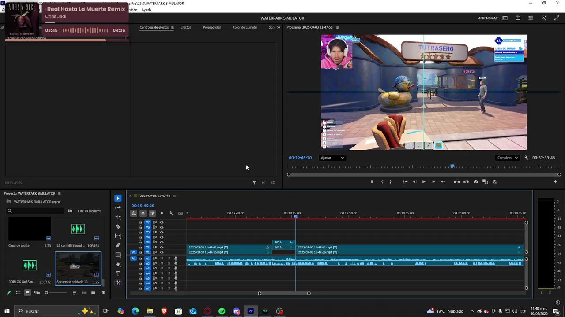Click the timeline playhead at 00:19:45

point(296,217)
